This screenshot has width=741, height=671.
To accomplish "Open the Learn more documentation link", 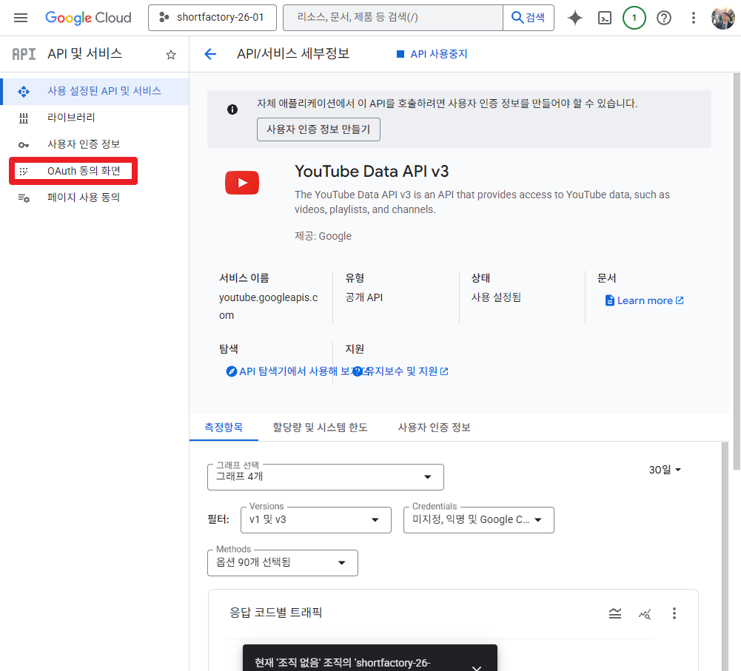I will [x=643, y=300].
